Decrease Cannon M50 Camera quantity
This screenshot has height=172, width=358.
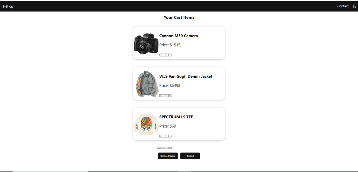pos(161,55)
